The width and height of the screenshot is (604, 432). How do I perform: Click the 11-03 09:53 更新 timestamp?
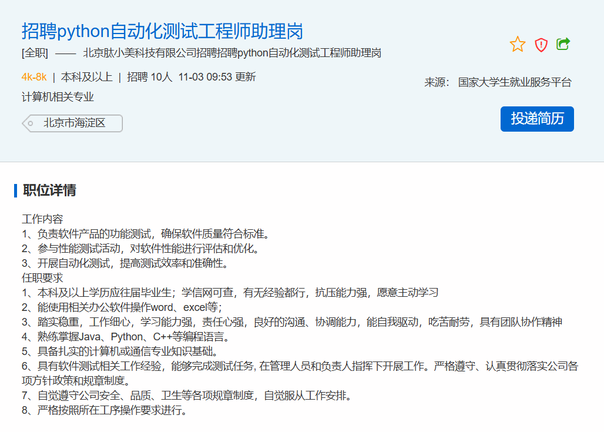[x=217, y=77]
